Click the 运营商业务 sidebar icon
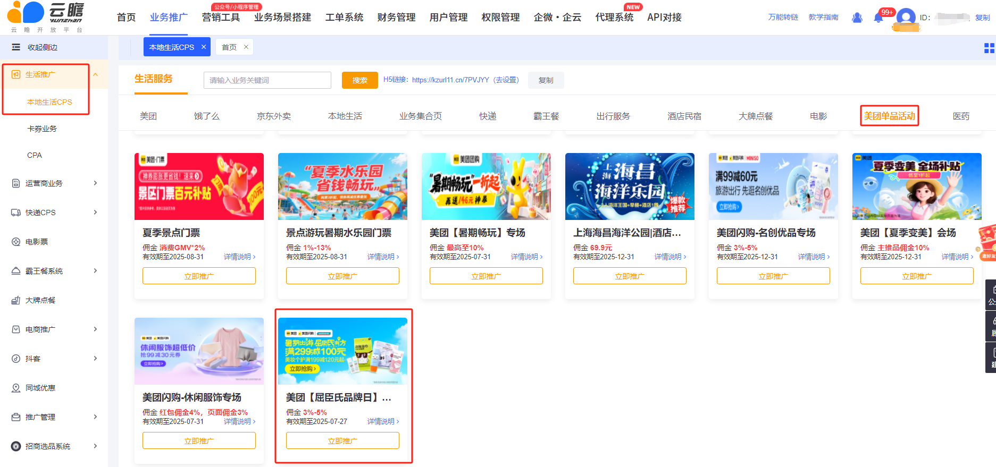This screenshot has height=467, width=996. point(16,183)
